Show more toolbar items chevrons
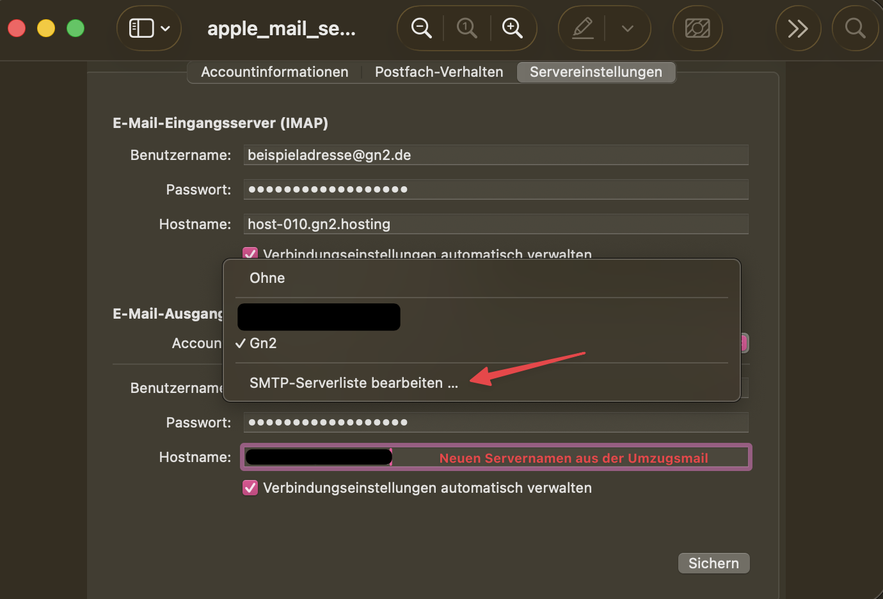Viewport: 883px width, 599px height. 798,28
